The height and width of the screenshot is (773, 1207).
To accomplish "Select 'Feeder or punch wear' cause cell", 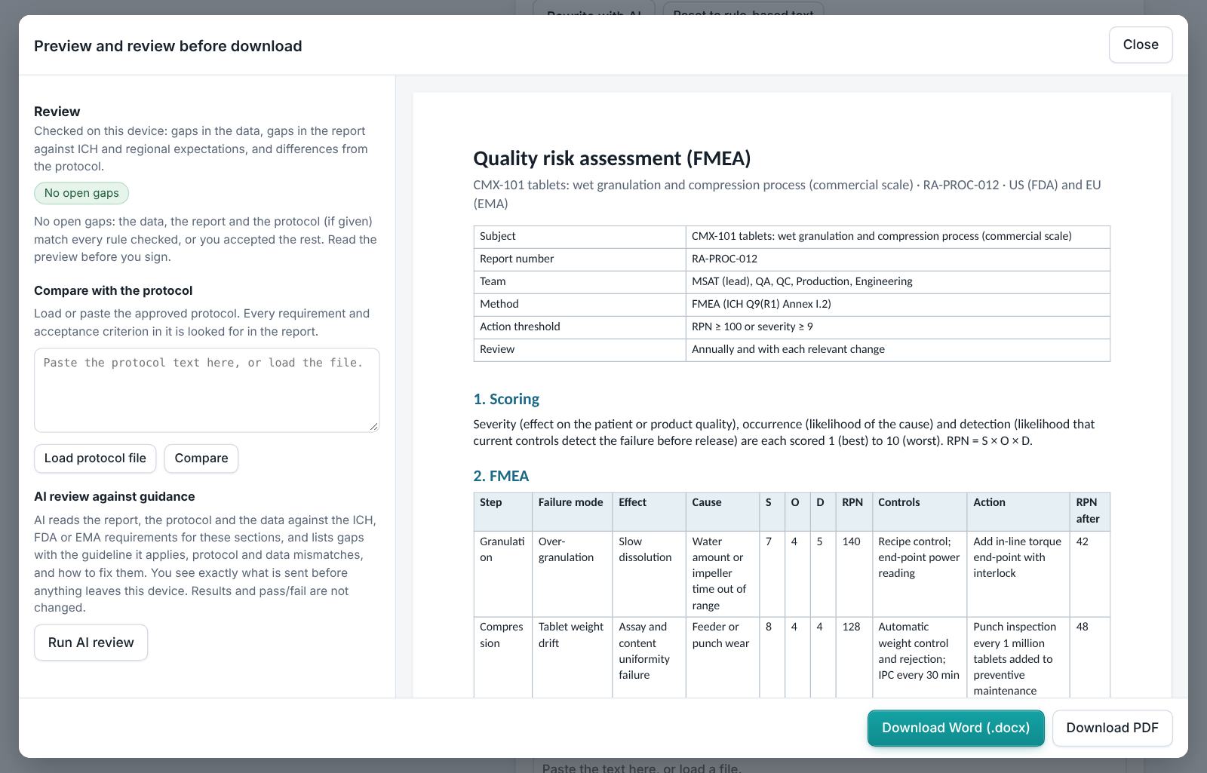I will pos(722,658).
